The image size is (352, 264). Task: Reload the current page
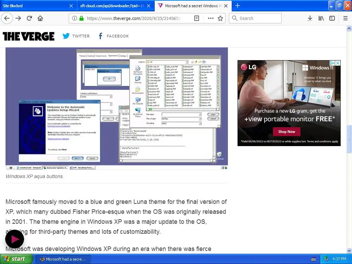tap(30, 18)
